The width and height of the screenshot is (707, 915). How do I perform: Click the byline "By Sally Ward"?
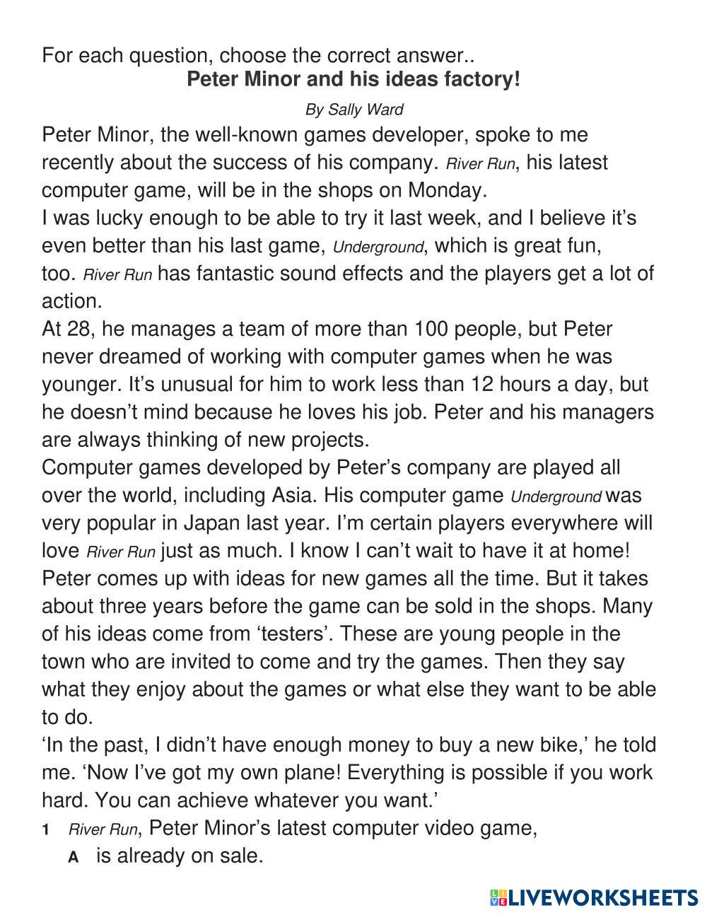353,110
